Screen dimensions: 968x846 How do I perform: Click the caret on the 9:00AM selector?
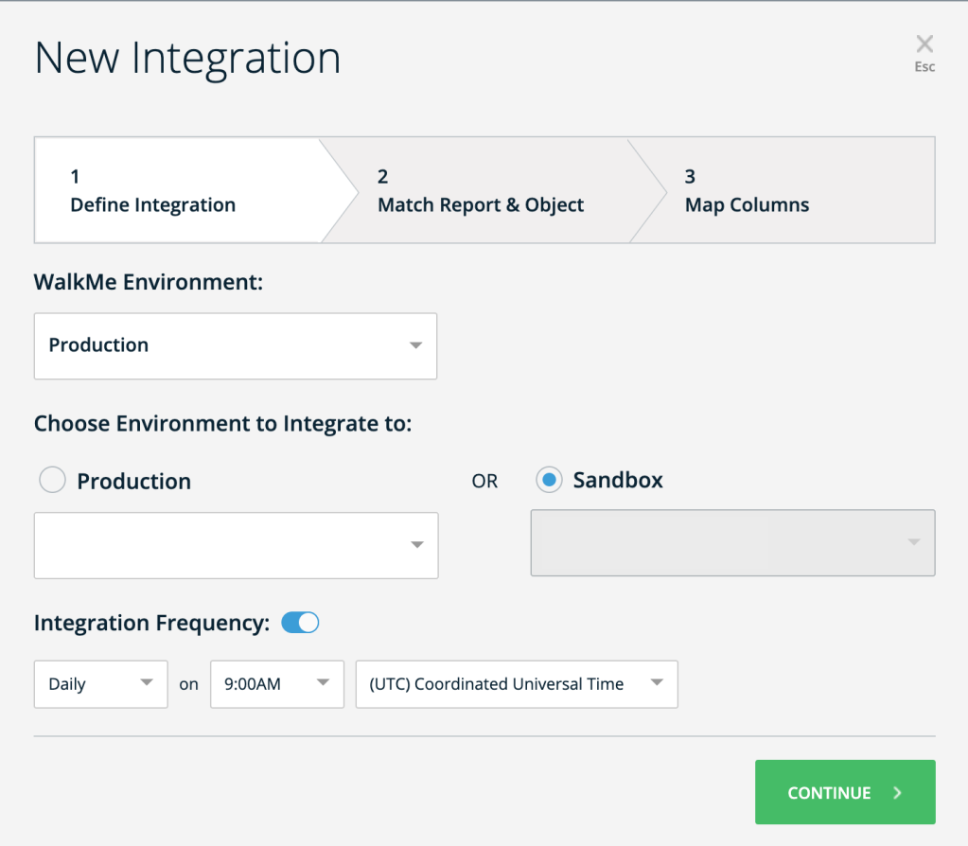click(323, 683)
